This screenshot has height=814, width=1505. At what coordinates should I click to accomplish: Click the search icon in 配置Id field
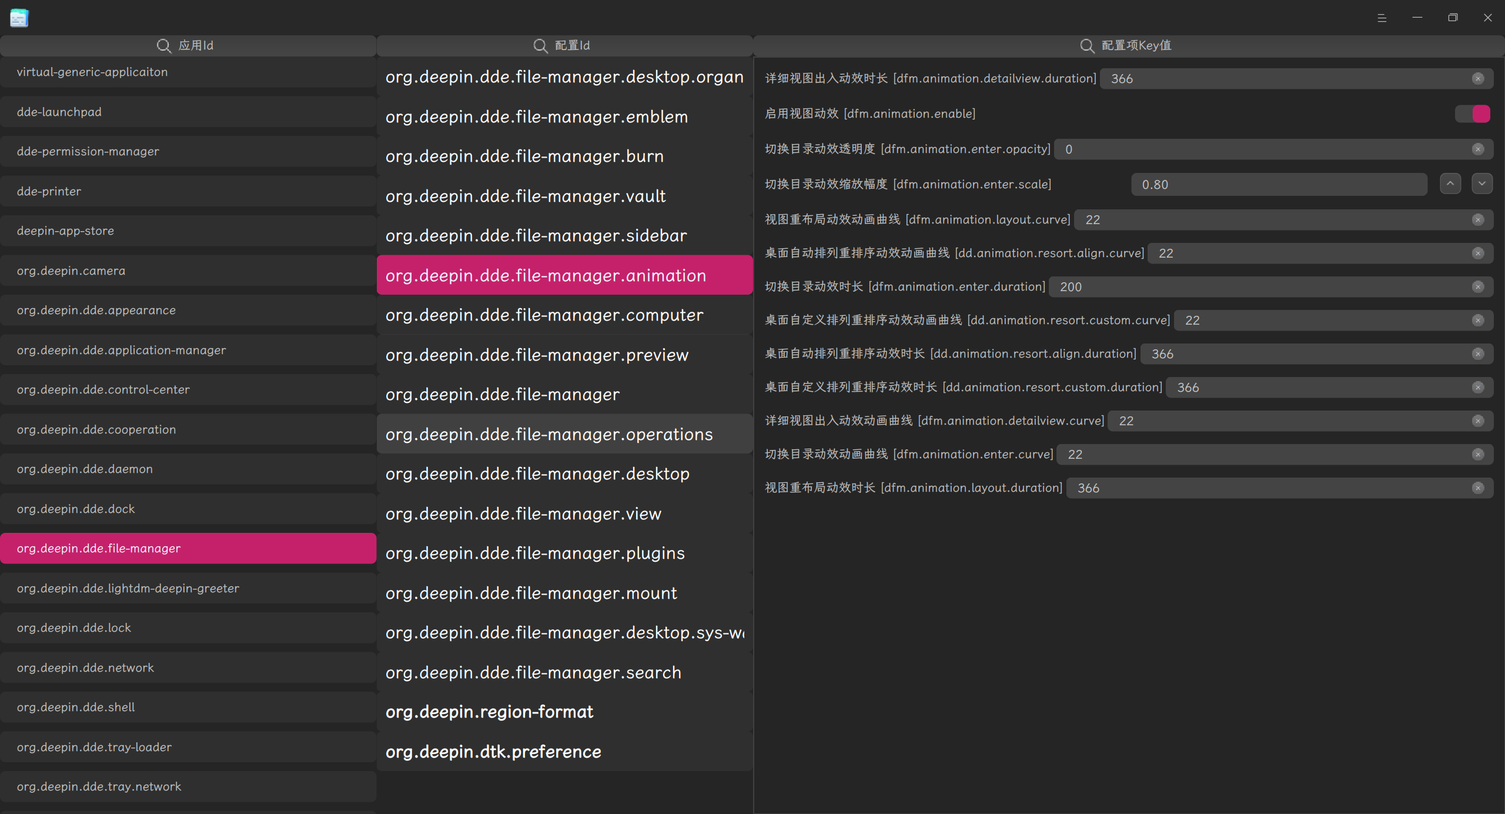click(540, 45)
